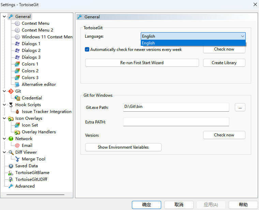Open help with 帮助 button
The height and width of the screenshot is (210, 259).
(x=243, y=205)
